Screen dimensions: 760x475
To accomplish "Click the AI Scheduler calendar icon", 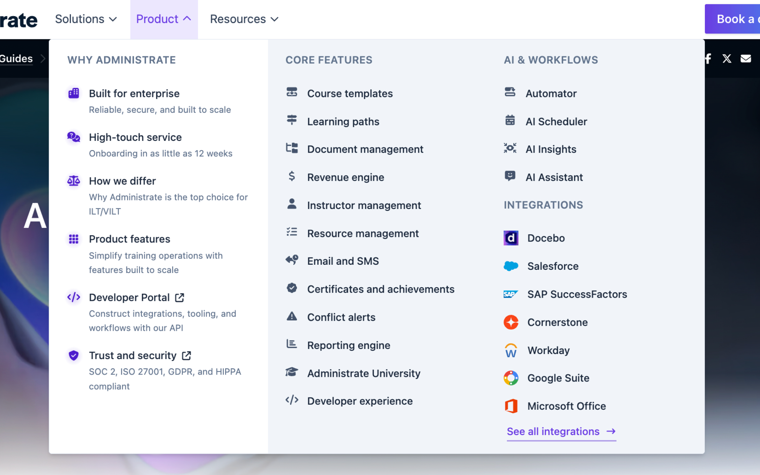I will (x=510, y=121).
